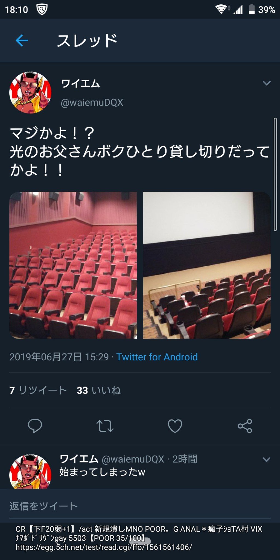The width and height of the screenshot is (280, 560).
Task: Open avatar on the 始まってしまった reply
Action: pos(30,471)
